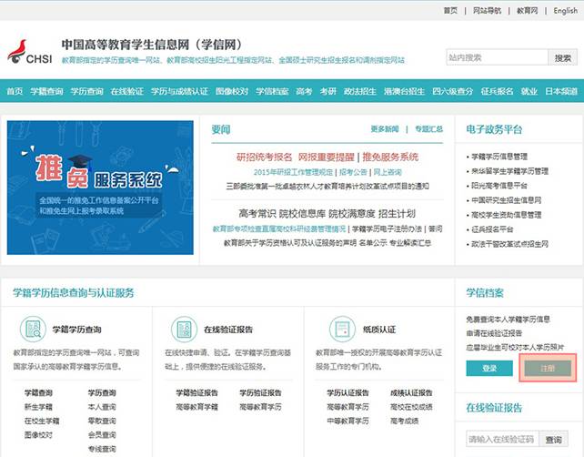
Task: Open 专题汇总 link
Action: (429, 129)
